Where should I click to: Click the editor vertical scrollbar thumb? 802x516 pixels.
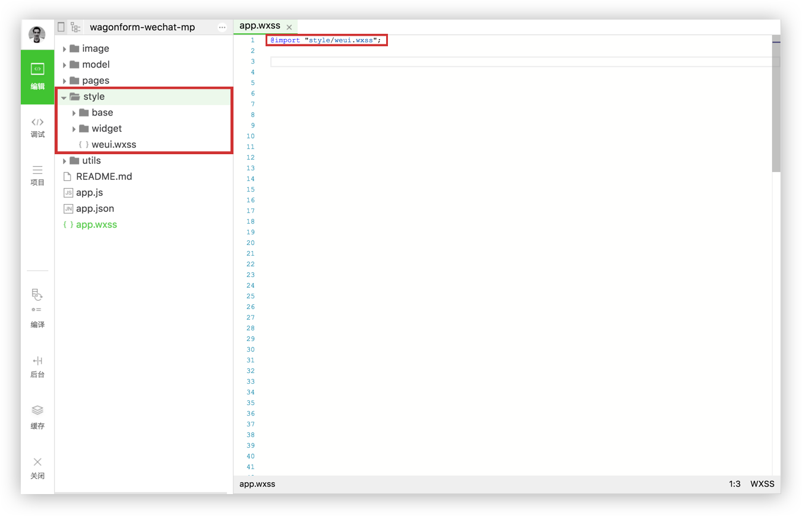click(x=776, y=104)
